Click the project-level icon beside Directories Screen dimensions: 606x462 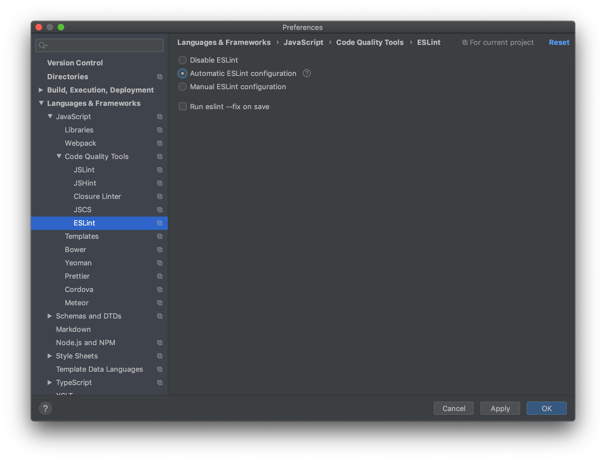point(160,77)
